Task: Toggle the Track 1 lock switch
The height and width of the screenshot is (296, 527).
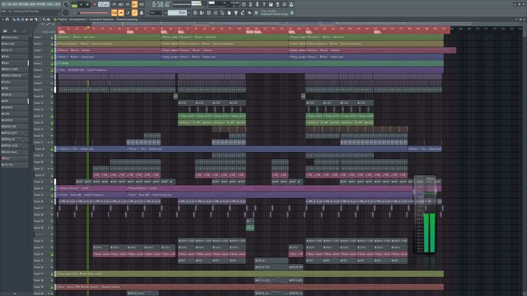Action: (52, 37)
